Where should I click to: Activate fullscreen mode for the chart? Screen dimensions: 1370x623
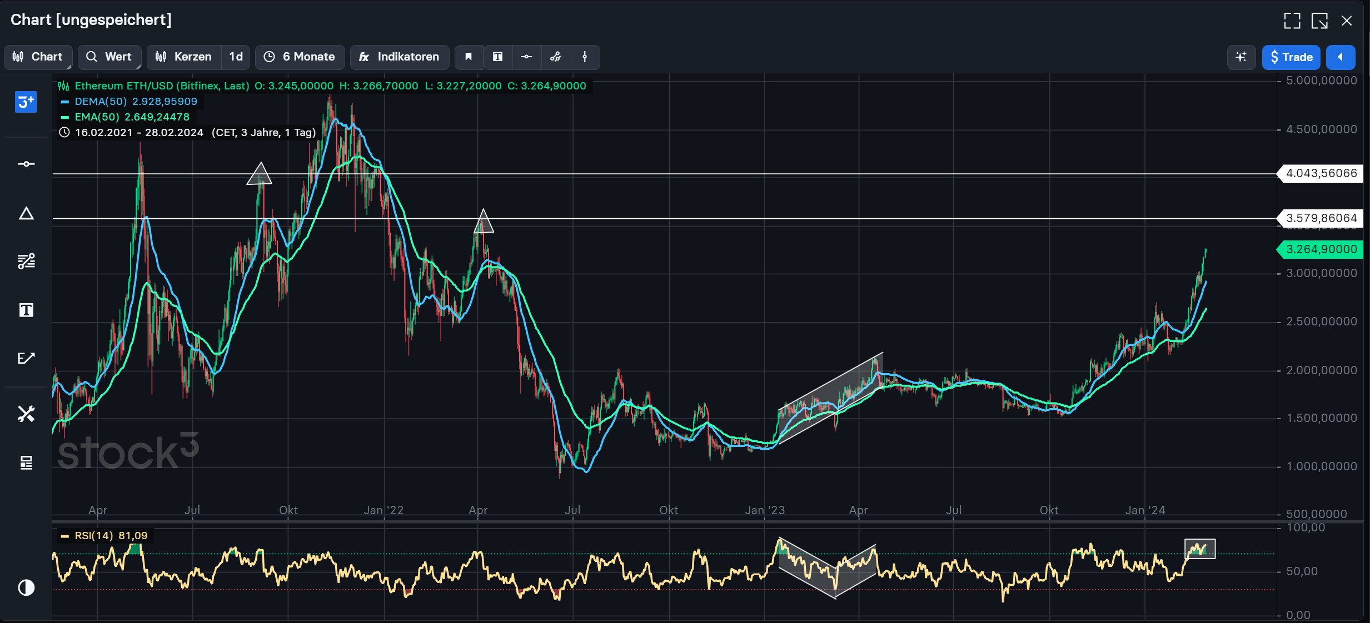[x=1292, y=21]
